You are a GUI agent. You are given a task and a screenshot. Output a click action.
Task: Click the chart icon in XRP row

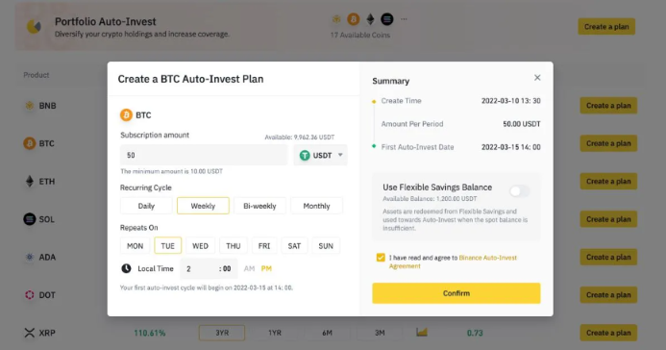[x=422, y=332]
